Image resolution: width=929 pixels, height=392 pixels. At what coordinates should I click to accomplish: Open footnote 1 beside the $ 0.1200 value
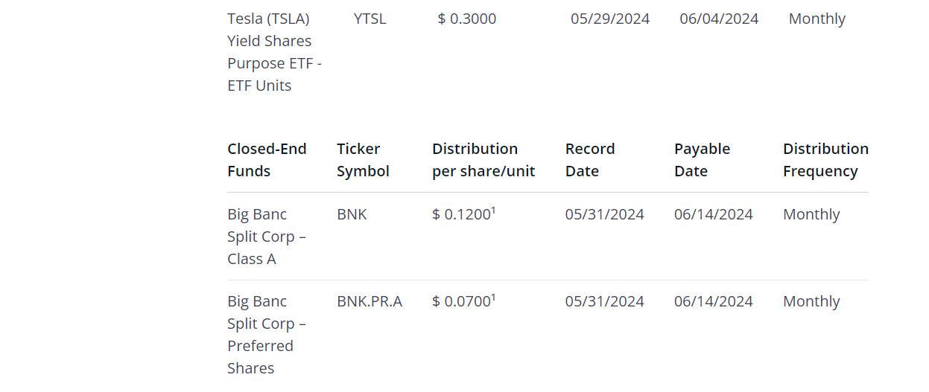point(494,211)
